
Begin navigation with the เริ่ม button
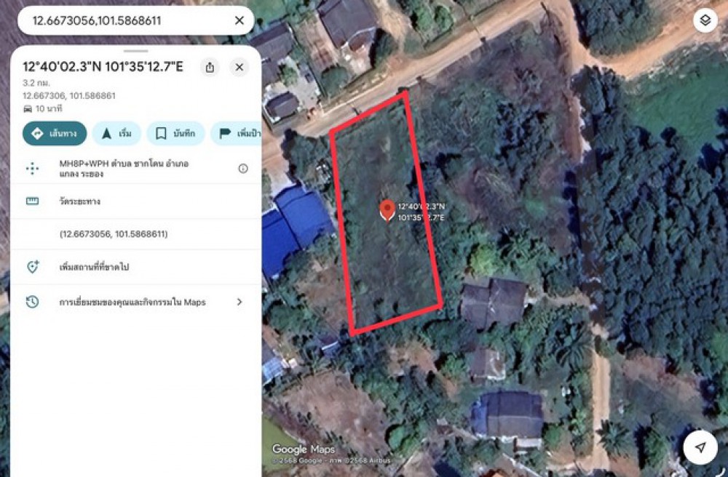point(116,134)
